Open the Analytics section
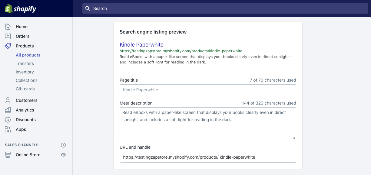Viewport: 371px width, 175px height. 25,110
